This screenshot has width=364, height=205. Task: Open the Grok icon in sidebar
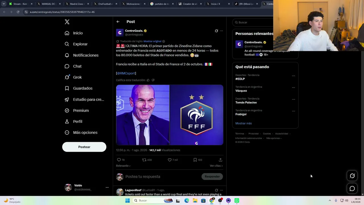(x=67, y=77)
